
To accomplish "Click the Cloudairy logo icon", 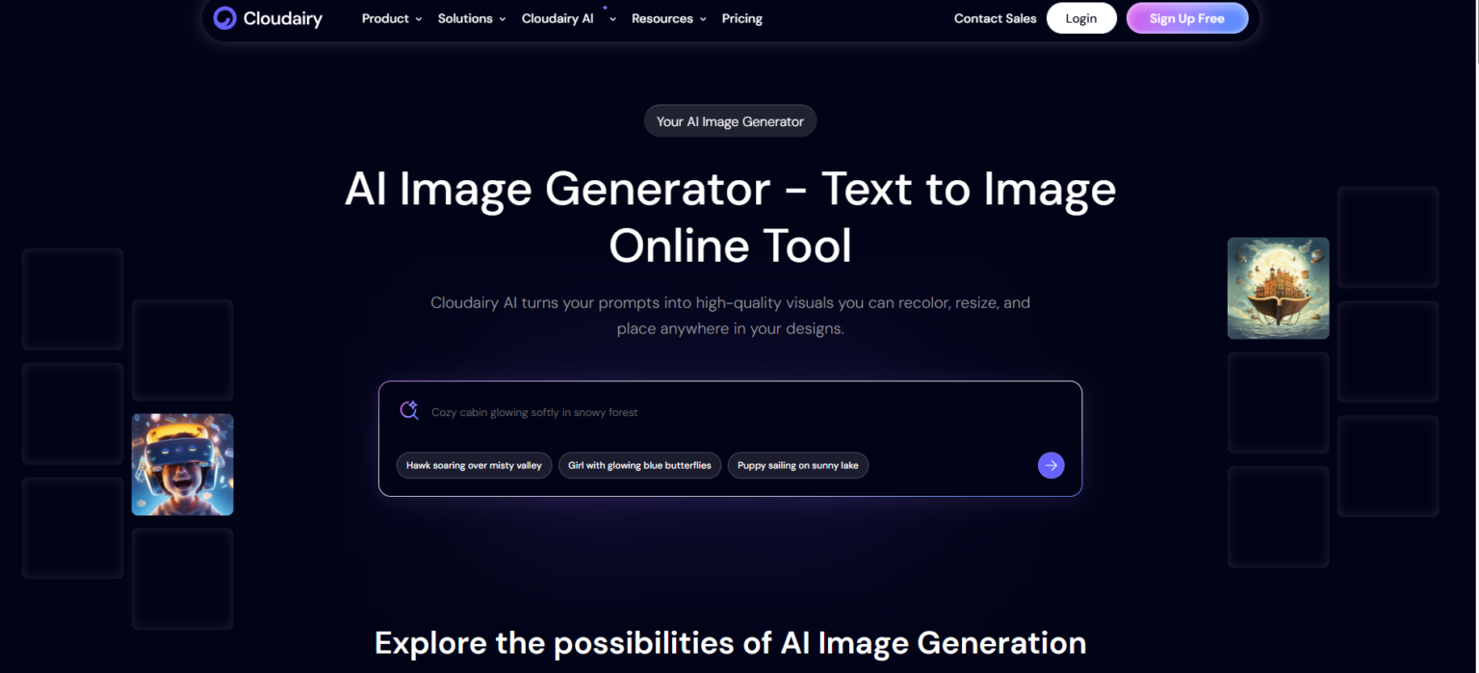I will coord(223,17).
